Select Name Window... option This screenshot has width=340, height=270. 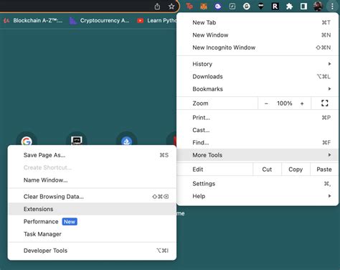pos(93,180)
